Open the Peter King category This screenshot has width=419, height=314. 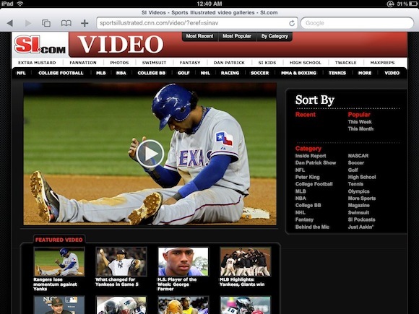pyautogui.click(x=307, y=177)
